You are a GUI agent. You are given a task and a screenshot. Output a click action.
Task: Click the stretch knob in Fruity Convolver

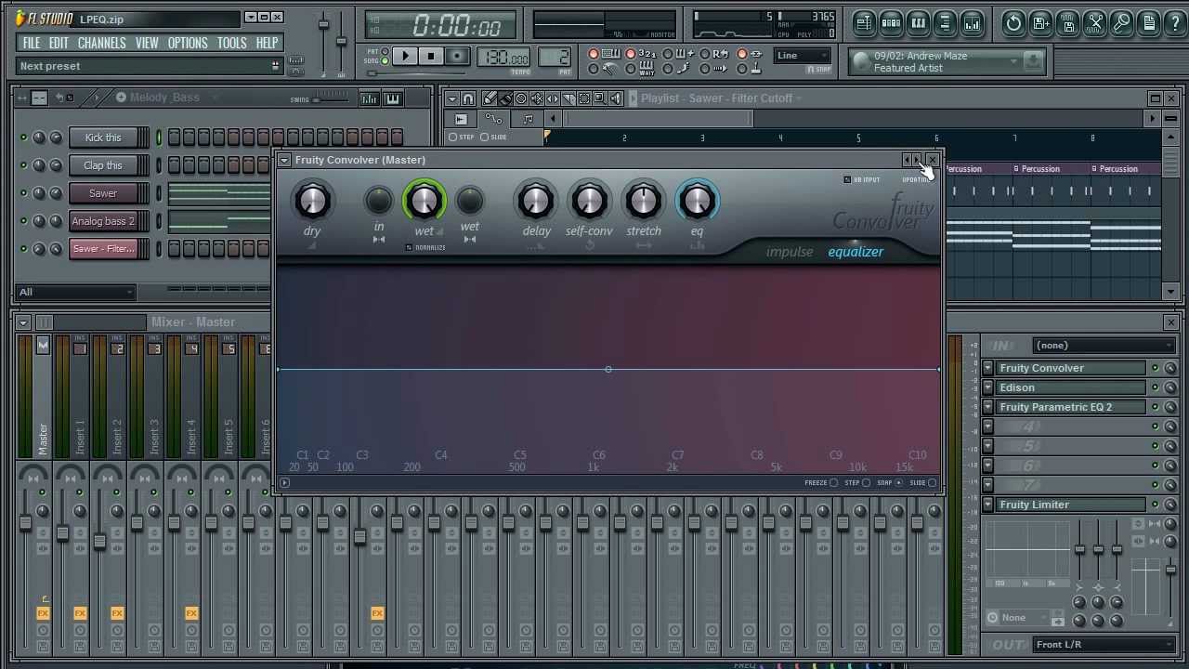point(643,201)
